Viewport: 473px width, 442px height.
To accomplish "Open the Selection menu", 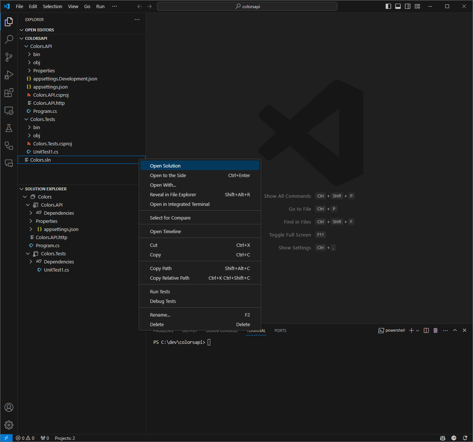I will pos(52,6).
